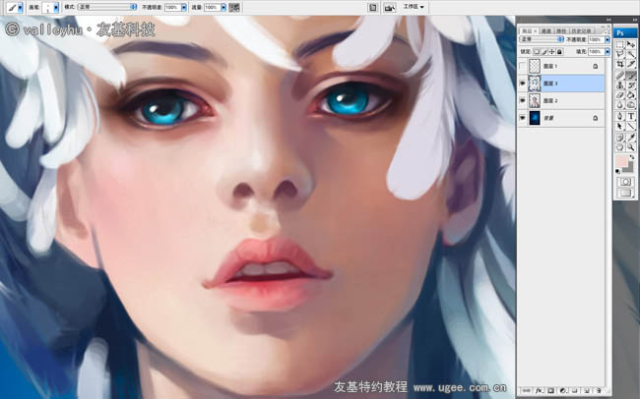Toggle the Brushes palette button
The image size is (640, 399).
click(x=372, y=7)
